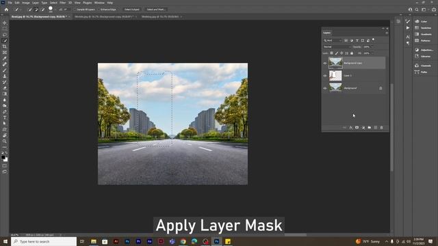Select the Zoom tool
438x246 pixels.
tap(5, 141)
